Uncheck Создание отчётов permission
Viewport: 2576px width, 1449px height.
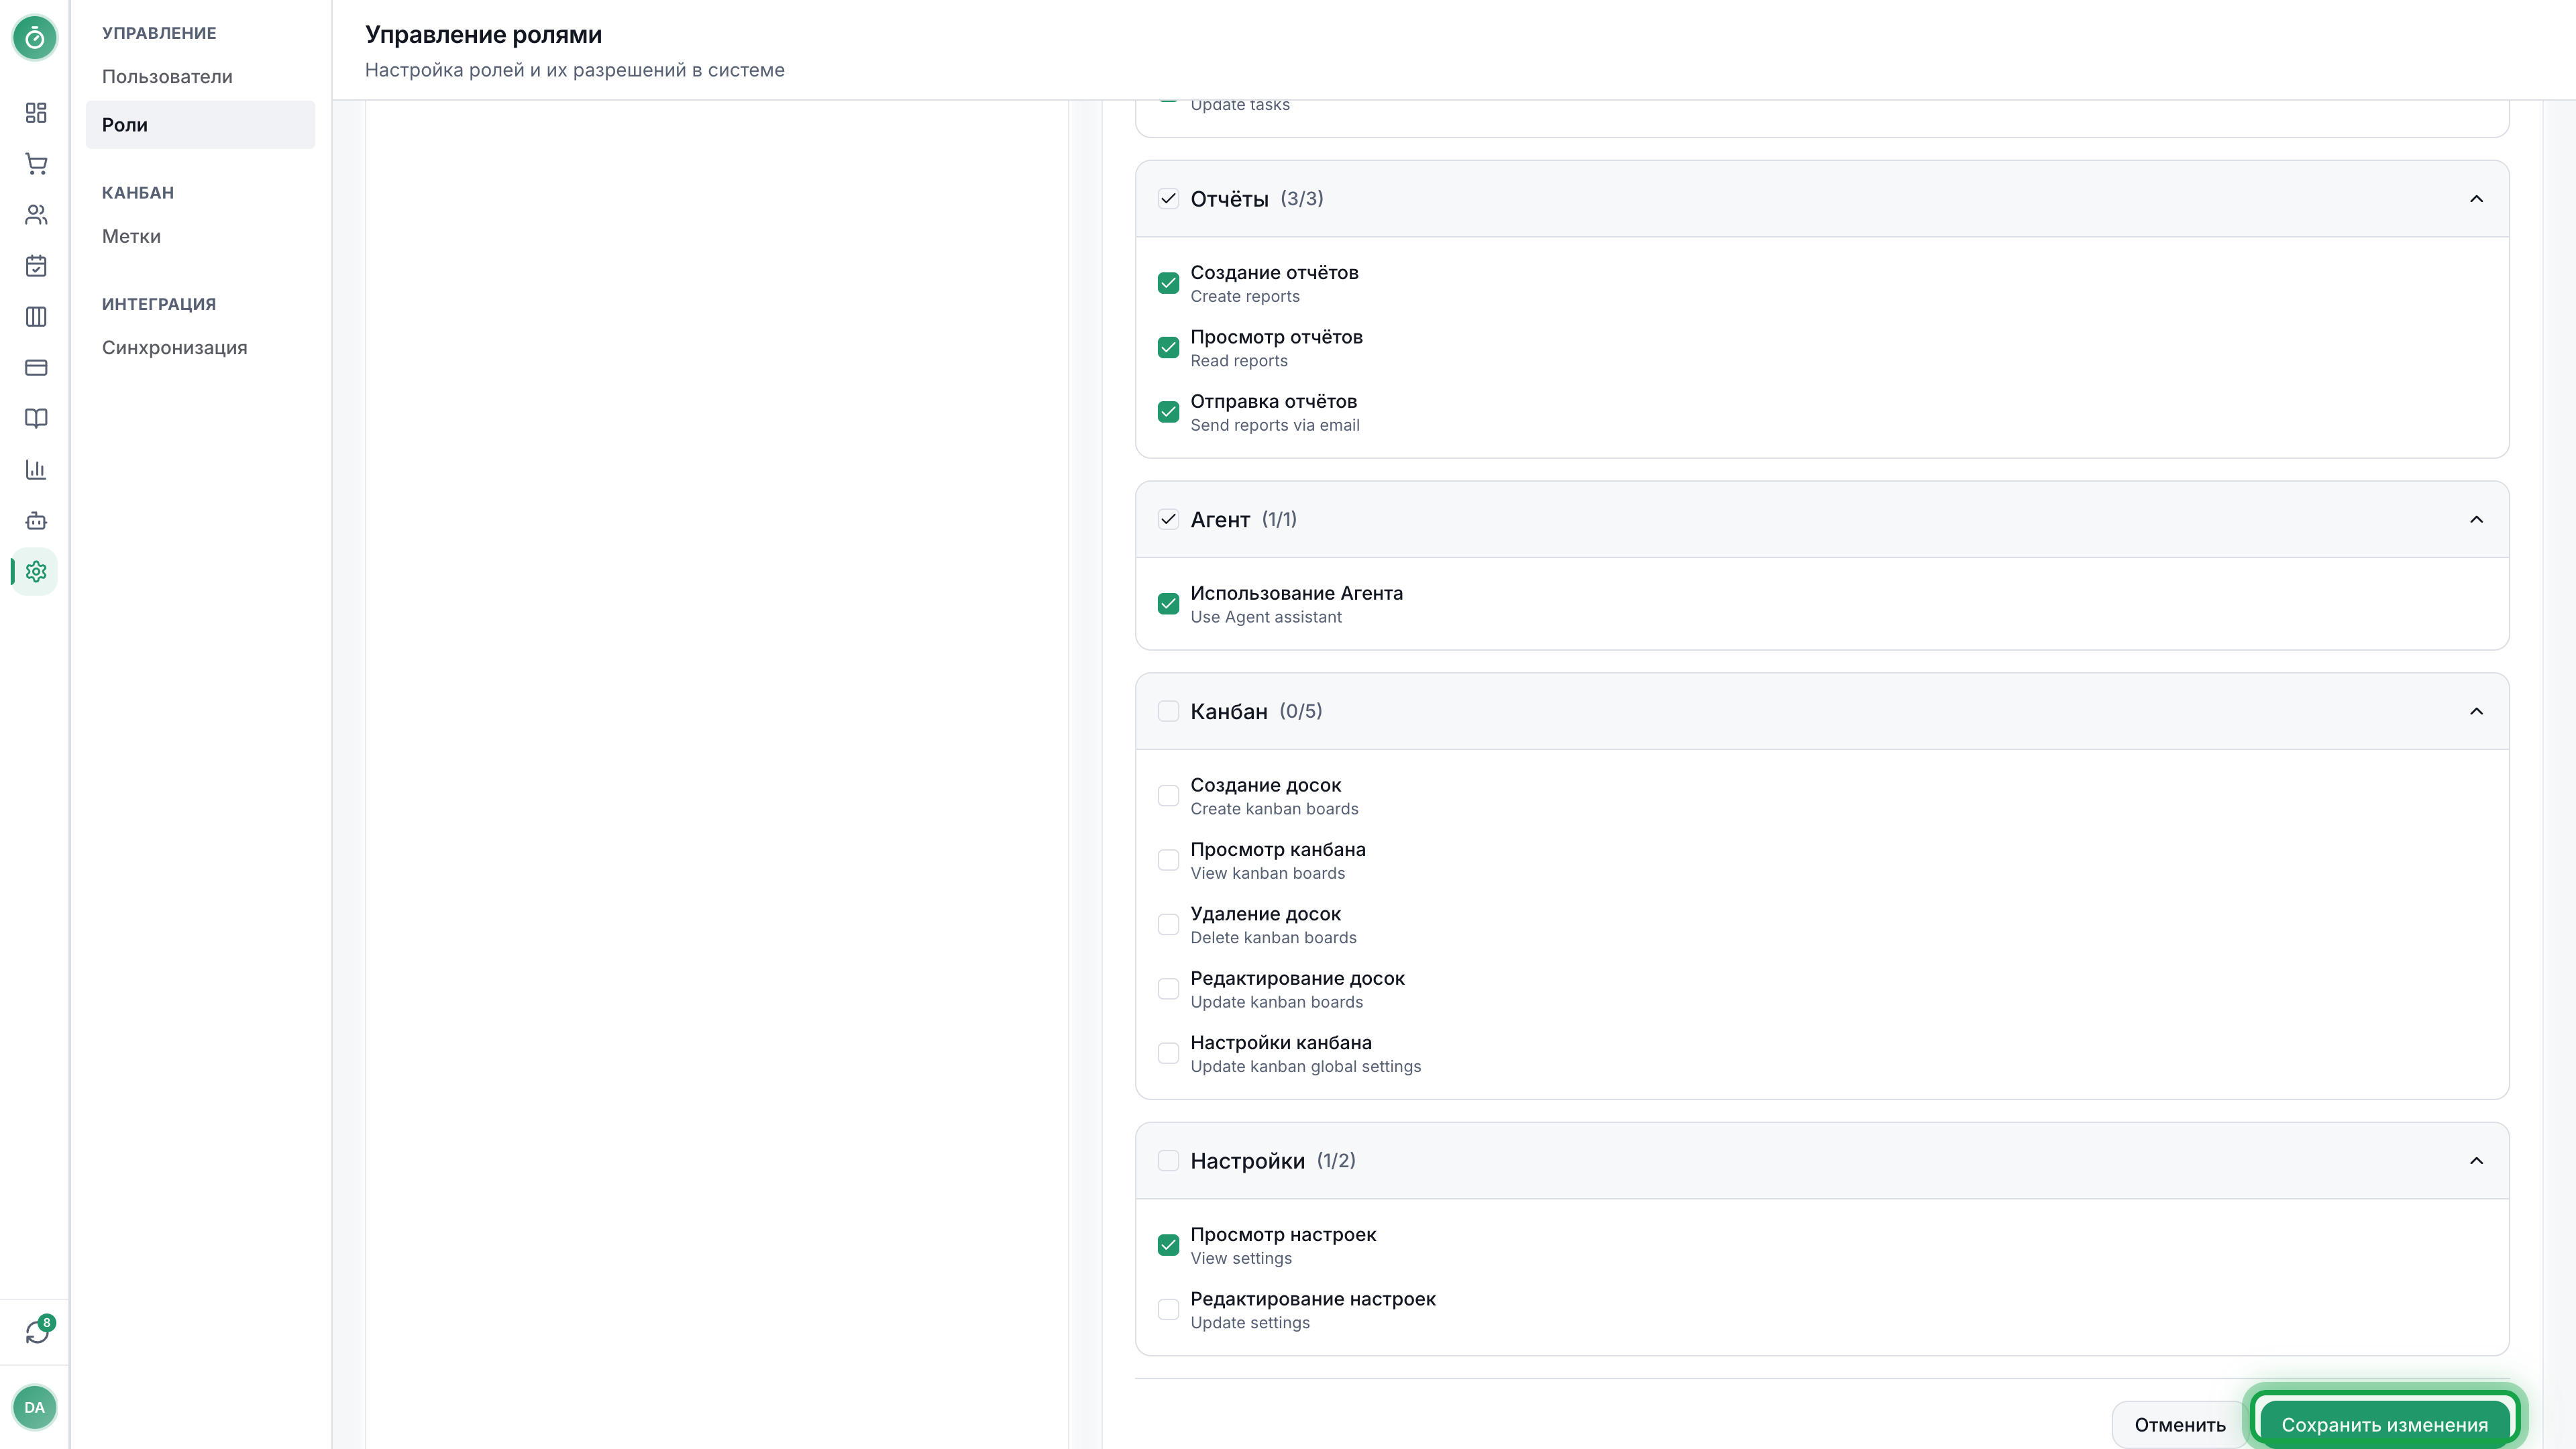1168,283
